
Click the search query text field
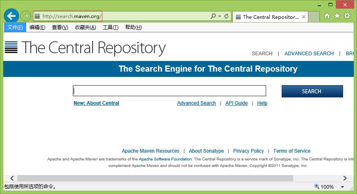click(x=169, y=91)
